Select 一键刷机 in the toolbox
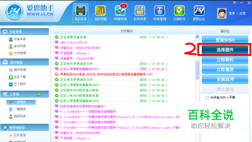The width and height of the screenshot is (252, 142). pyautogui.click(x=21, y=102)
